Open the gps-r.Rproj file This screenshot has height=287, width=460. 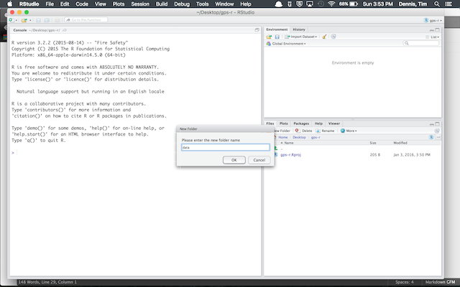[290, 155]
